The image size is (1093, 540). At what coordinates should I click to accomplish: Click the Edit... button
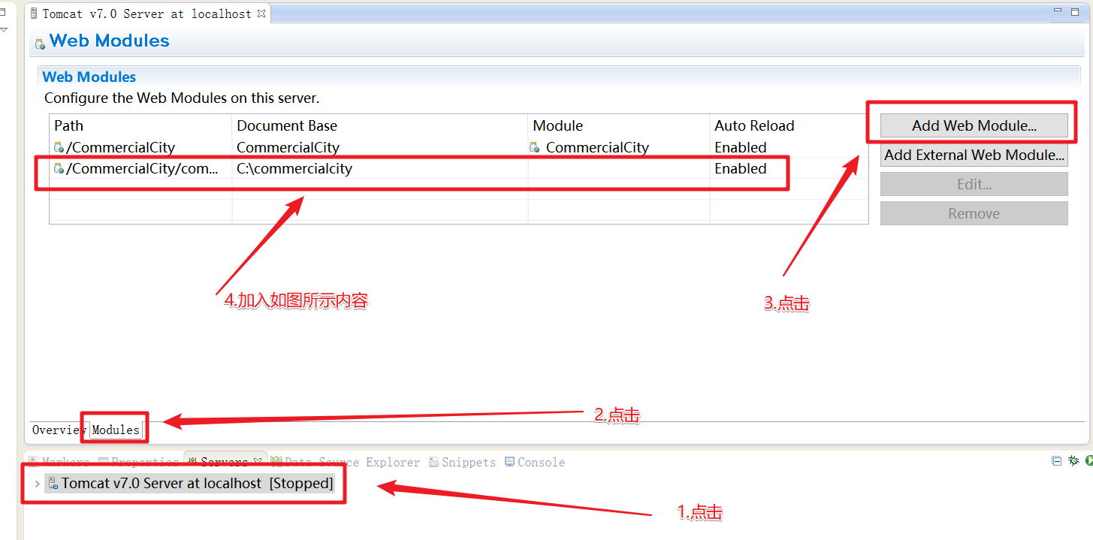click(974, 184)
